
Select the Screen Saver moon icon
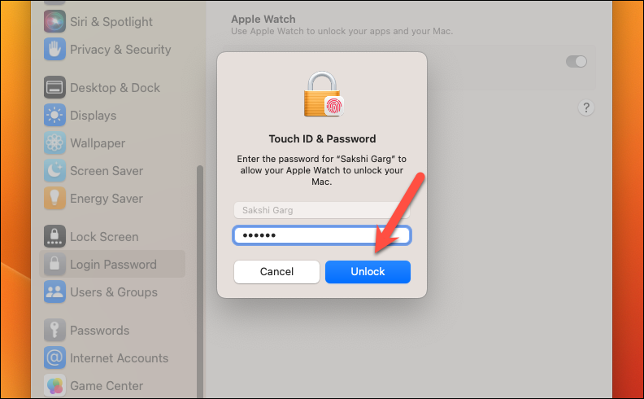(x=54, y=170)
